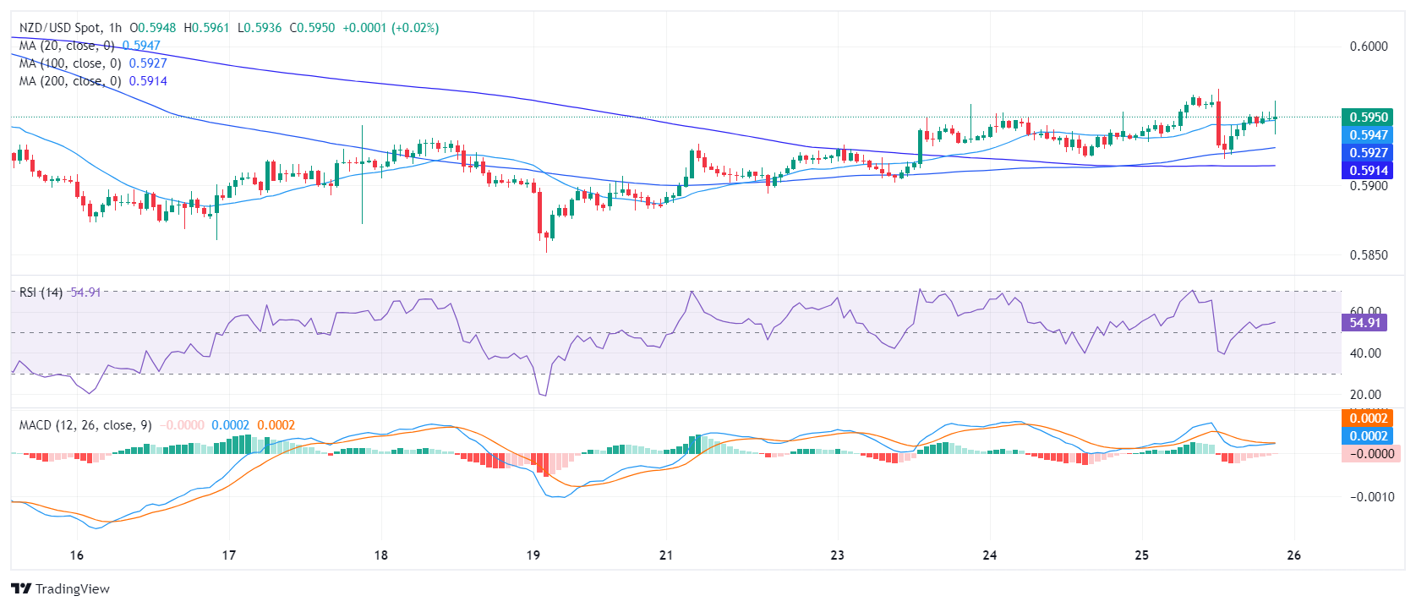Image resolution: width=1416 pixels, height=607 pixels.
Task: Click the MA (200, close, 0) legend
Action: (70, 81)
